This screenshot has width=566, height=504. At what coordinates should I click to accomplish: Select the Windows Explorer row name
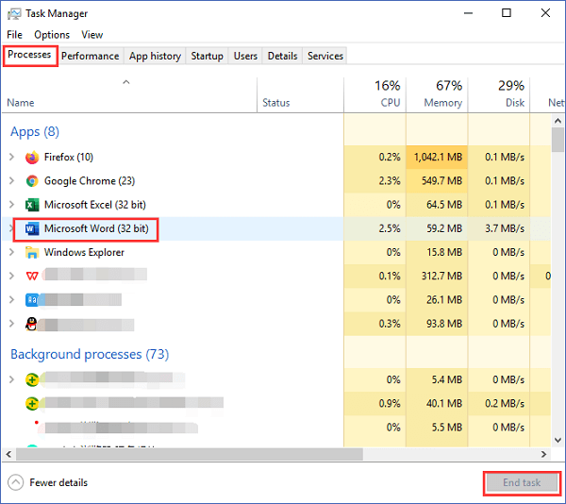[x=84, y=252]
